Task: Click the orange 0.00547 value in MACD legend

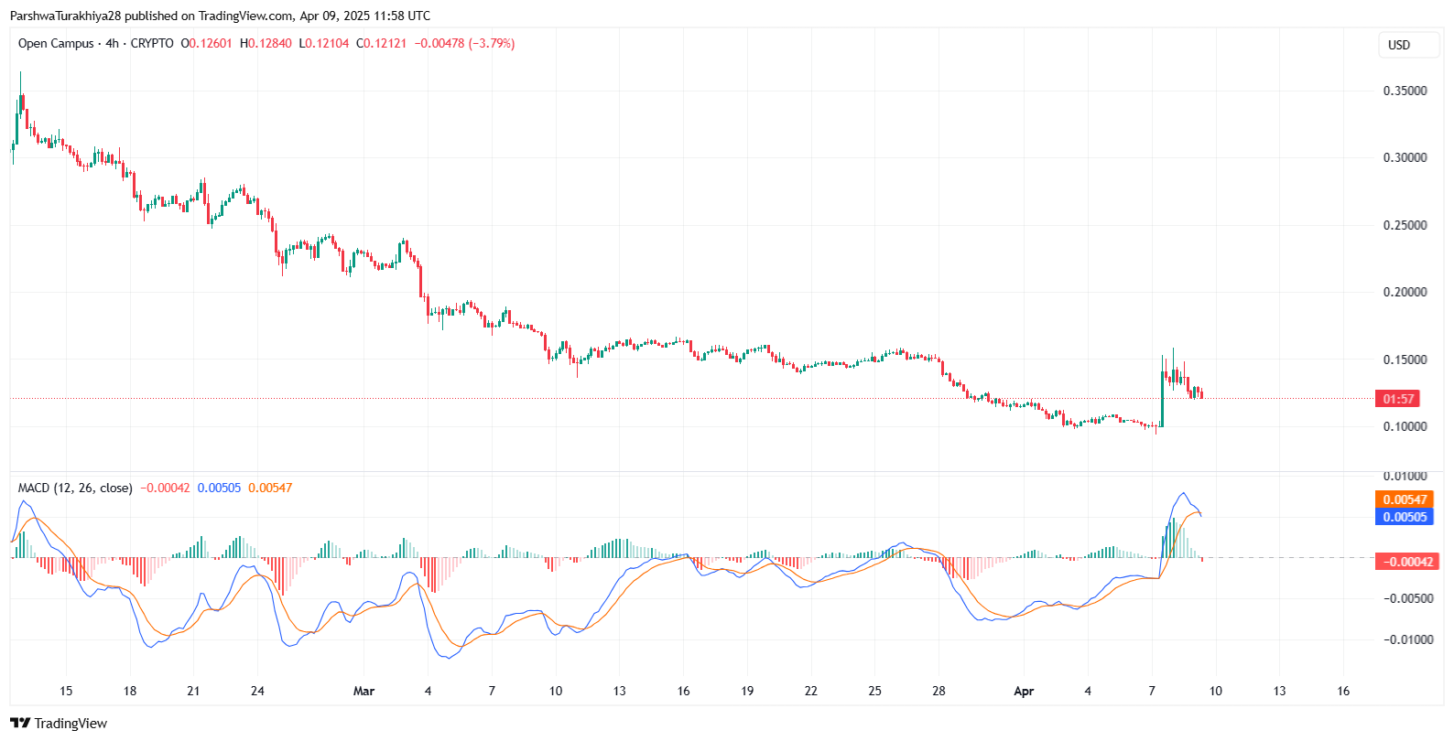Action: click(270, 488)
